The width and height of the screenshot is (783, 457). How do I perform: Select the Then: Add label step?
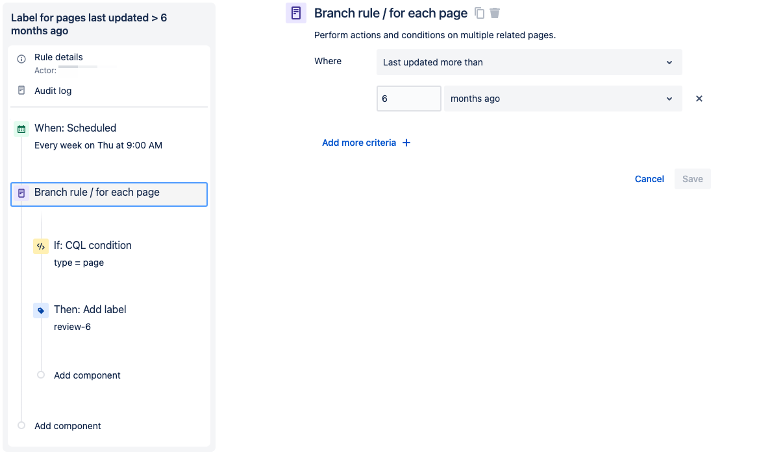pyautogui.click(x=90, y=310)
